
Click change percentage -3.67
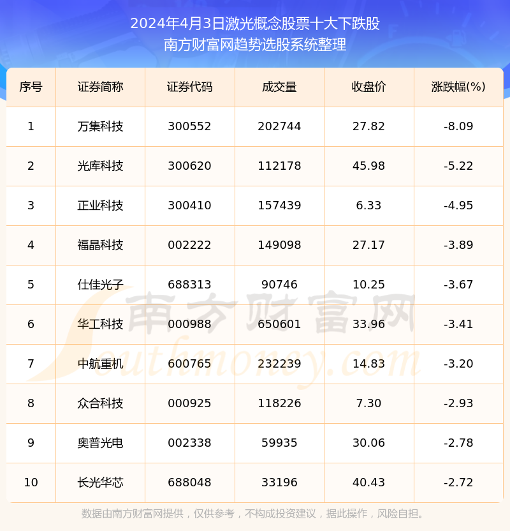point(458,285)
